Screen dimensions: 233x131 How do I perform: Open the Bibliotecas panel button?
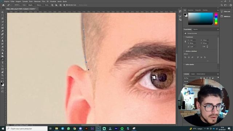[x=226, y=16]
